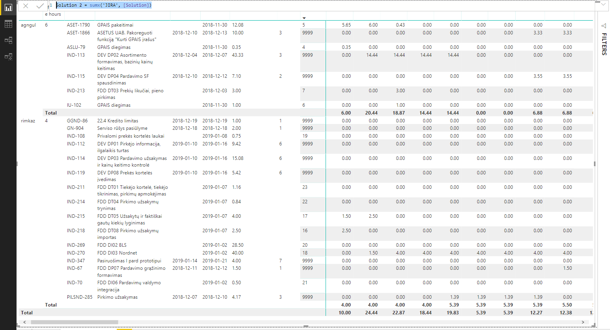Click the horizontal scrollbar thumb
610x330 pixels.
click(x=74, y=322)
